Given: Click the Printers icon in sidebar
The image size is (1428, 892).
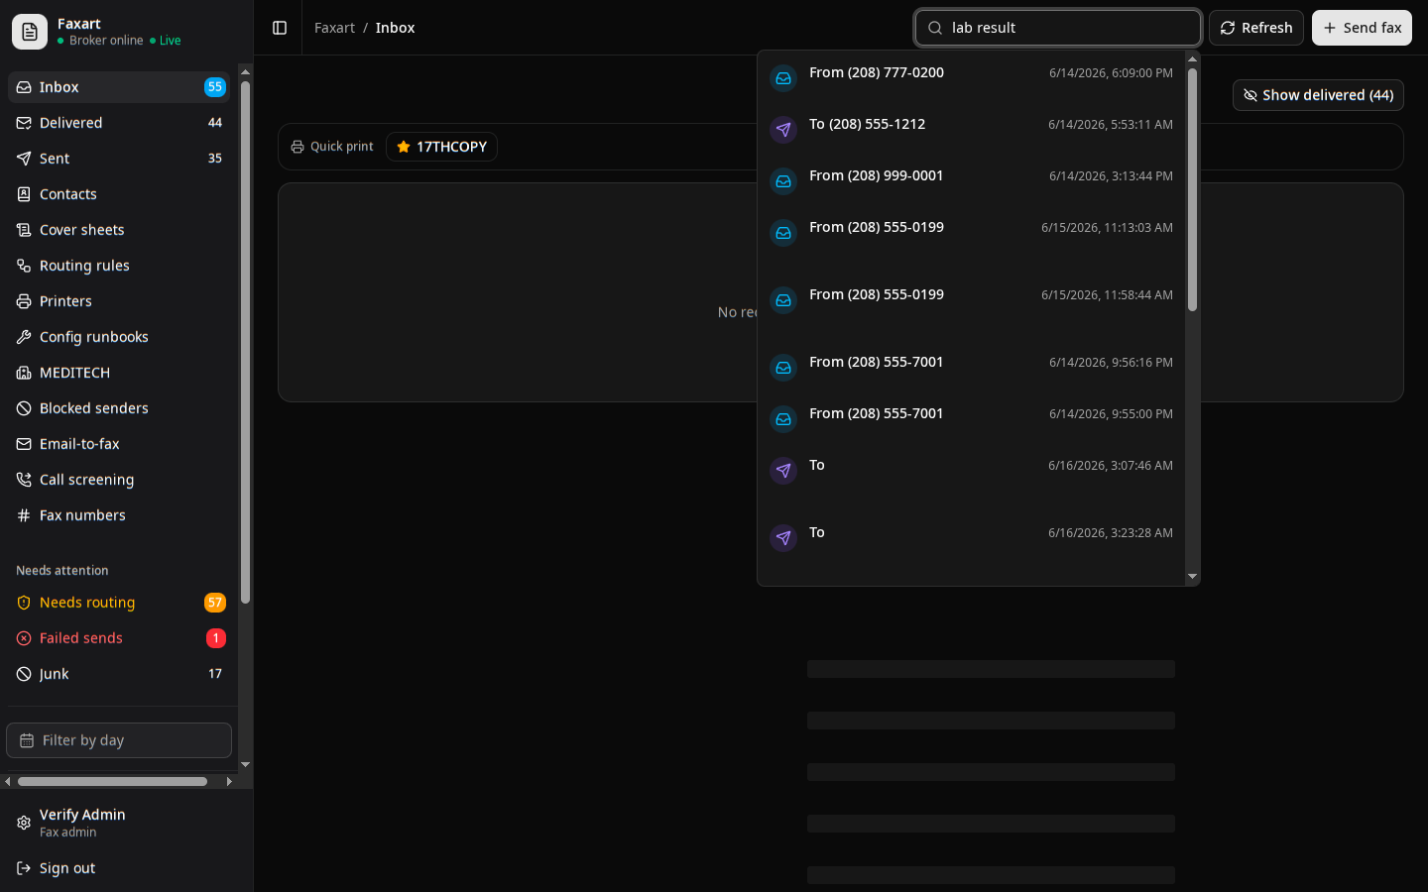Looking at the screenshot, I should tap(24, 301).
